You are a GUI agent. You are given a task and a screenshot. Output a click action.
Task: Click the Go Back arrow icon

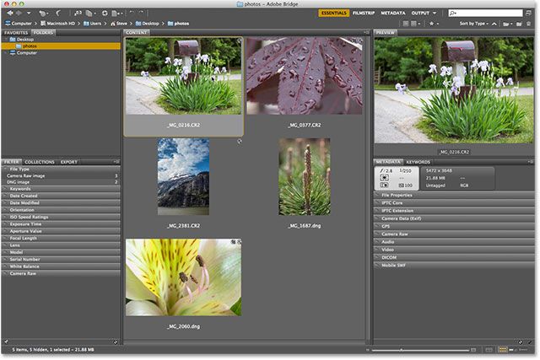click(9, 13)
